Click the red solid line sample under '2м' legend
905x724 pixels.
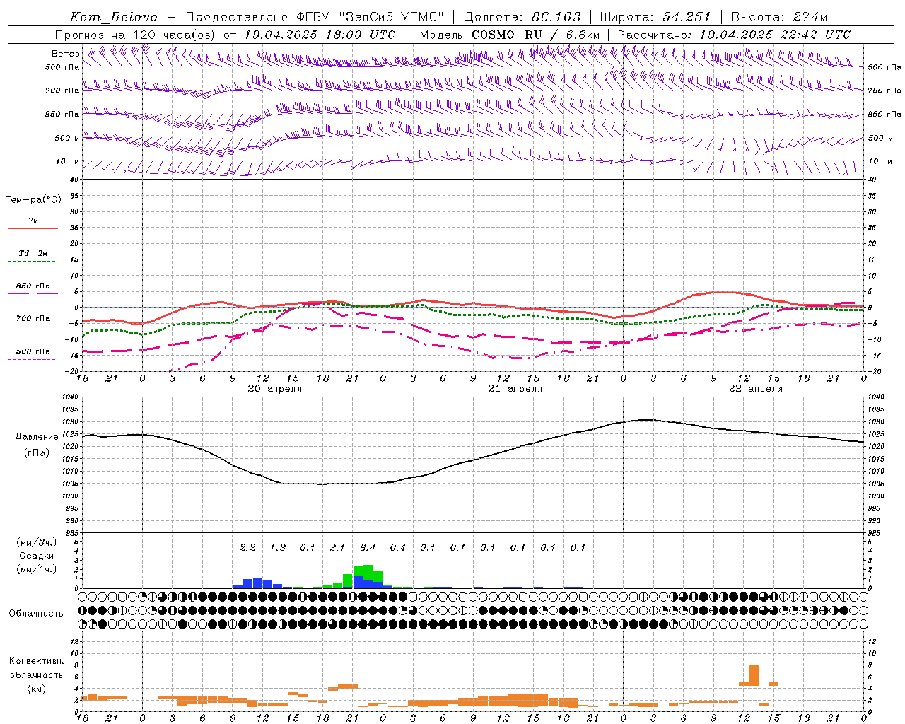click(x=33, y=229)
